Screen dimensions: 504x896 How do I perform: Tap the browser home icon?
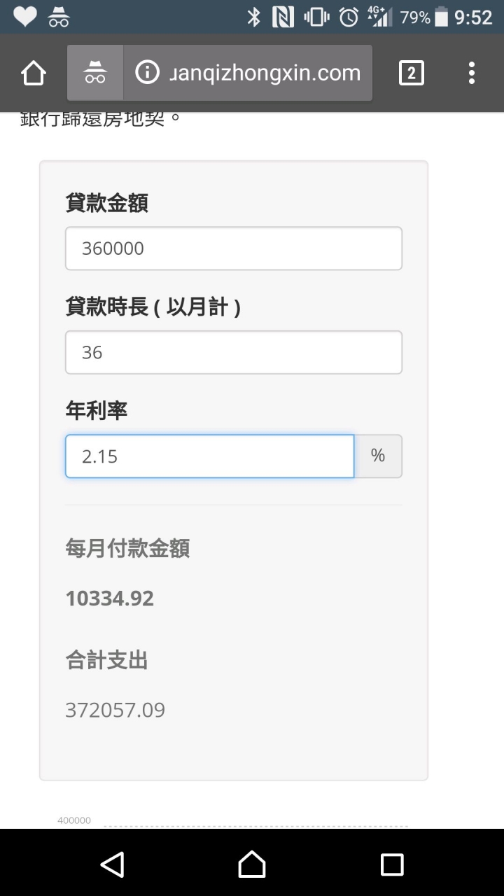tap(34, 73)
